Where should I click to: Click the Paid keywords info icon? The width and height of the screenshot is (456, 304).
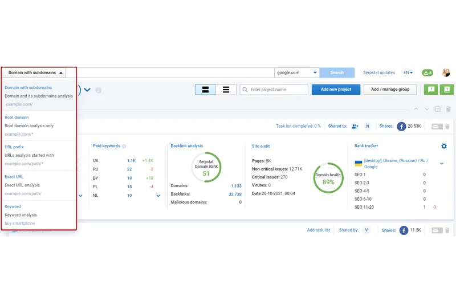124,146
